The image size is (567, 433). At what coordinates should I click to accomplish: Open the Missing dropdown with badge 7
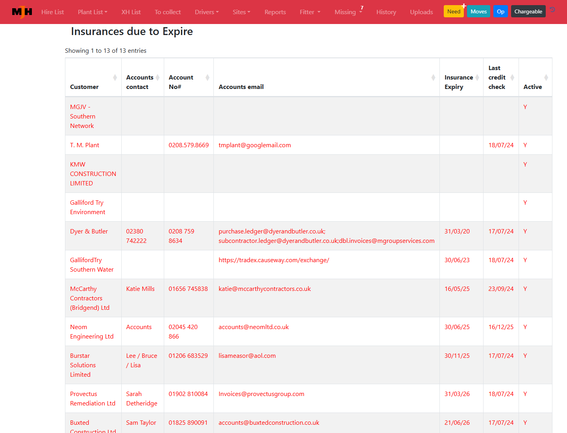pos(348,12)
